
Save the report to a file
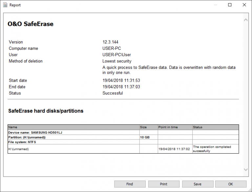point(198,184)
